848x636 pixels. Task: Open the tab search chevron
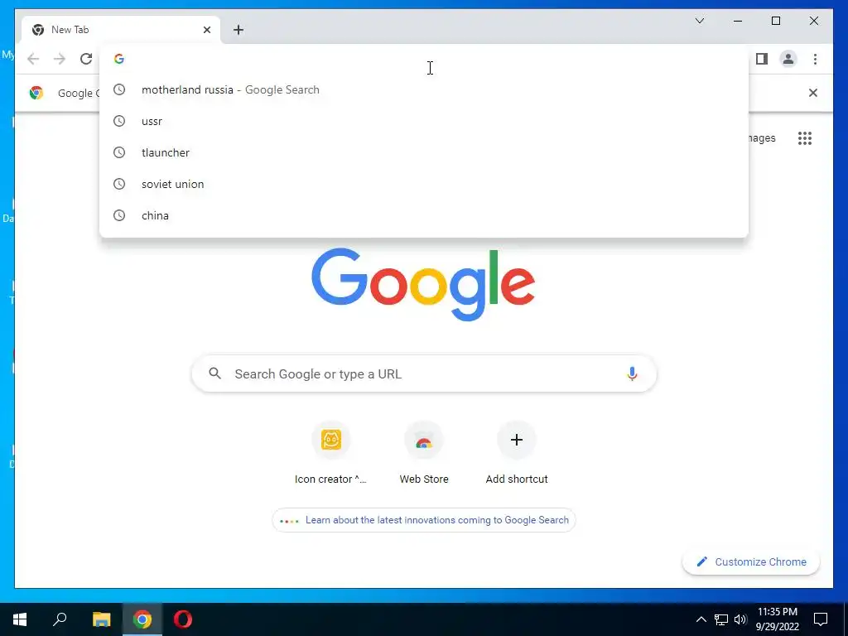click(x=700, y=21)
